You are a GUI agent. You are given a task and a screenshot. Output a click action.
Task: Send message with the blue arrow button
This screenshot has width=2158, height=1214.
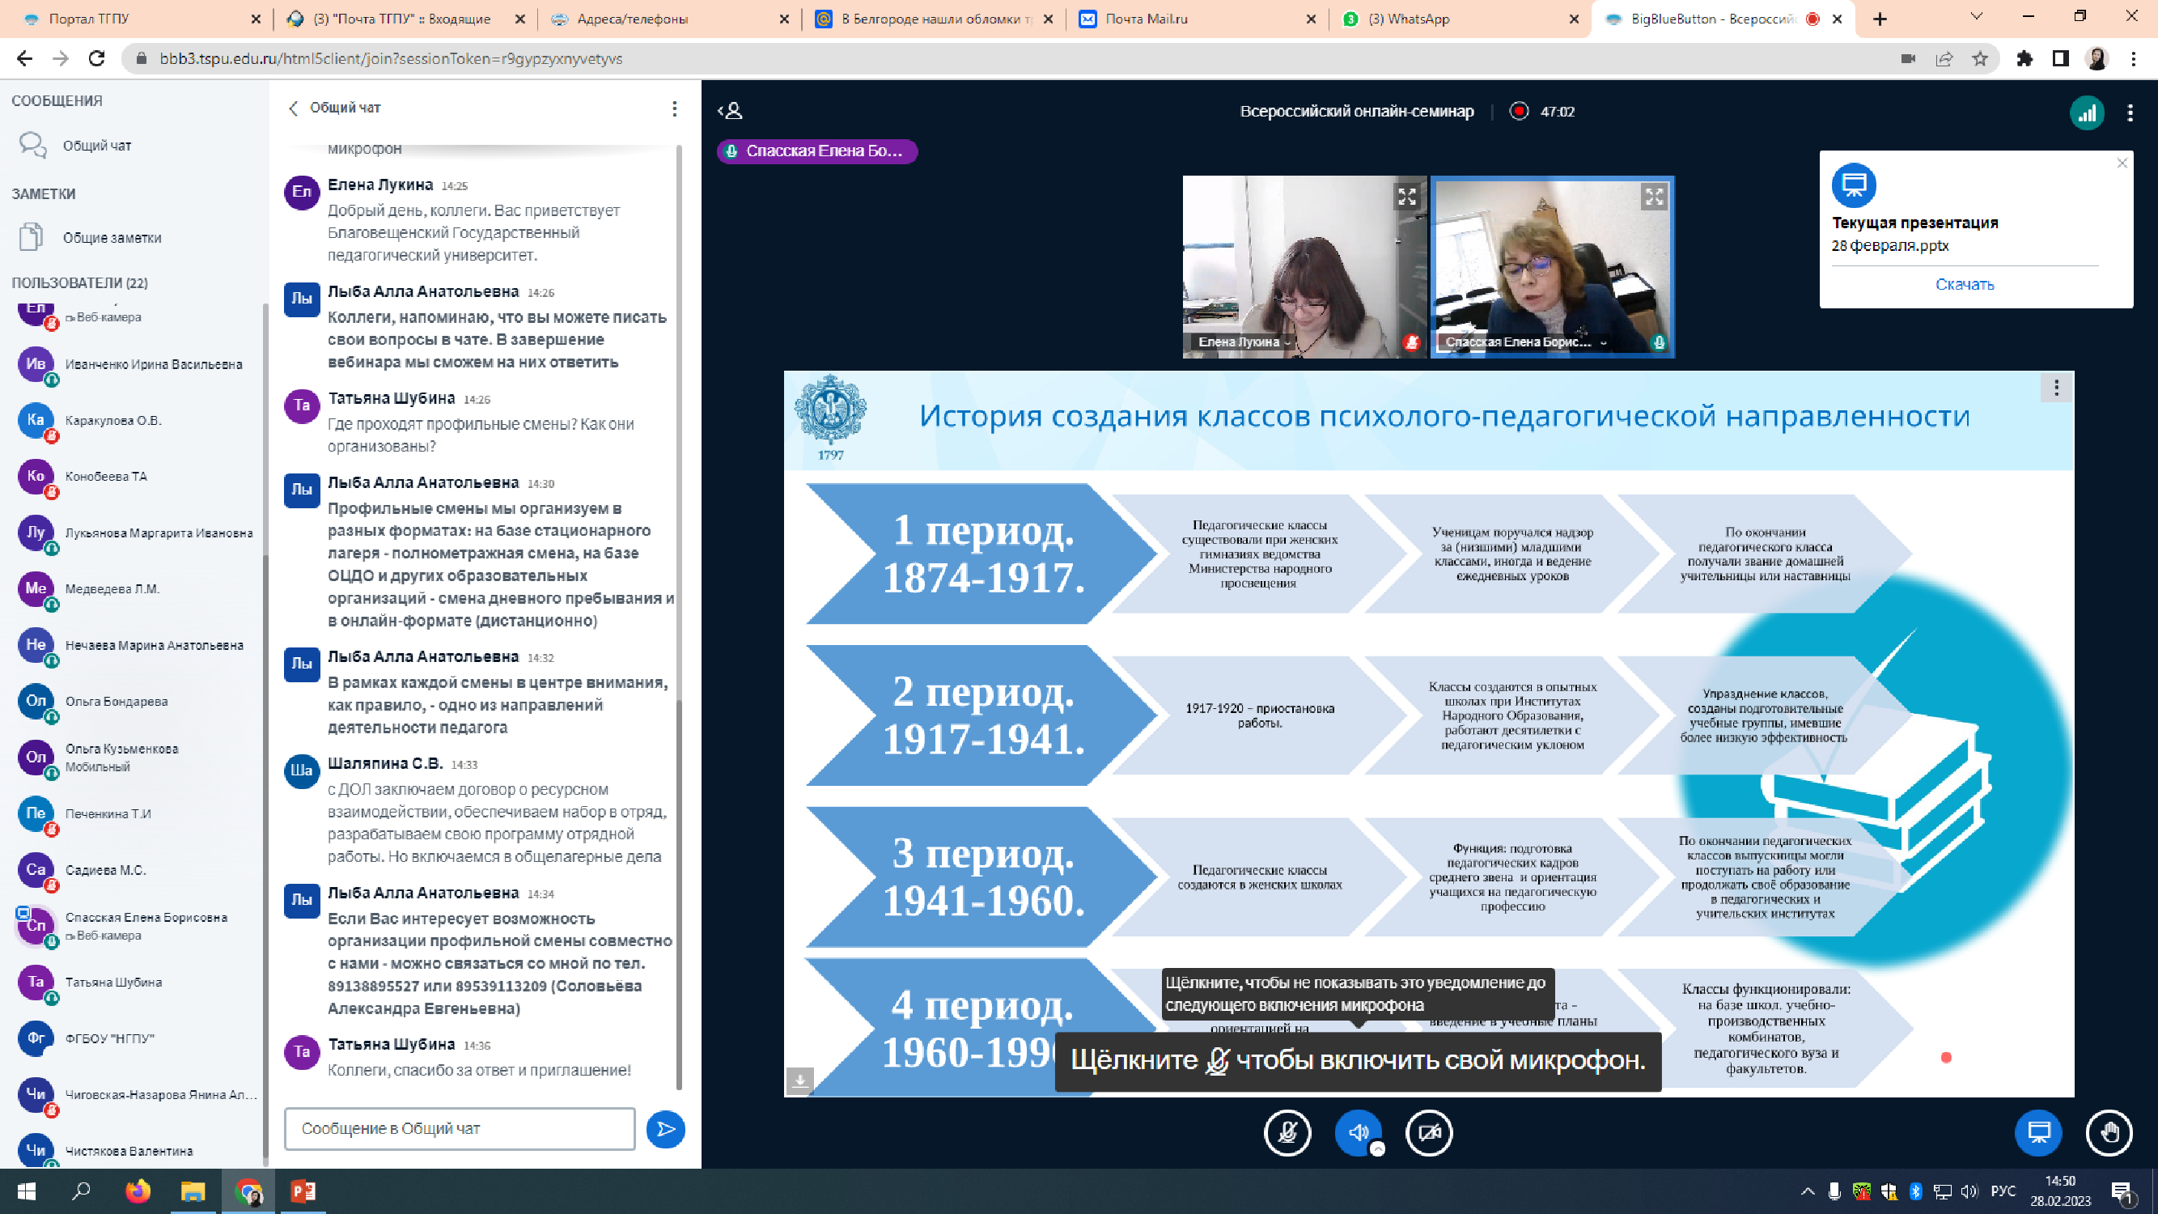(665, 1128)
